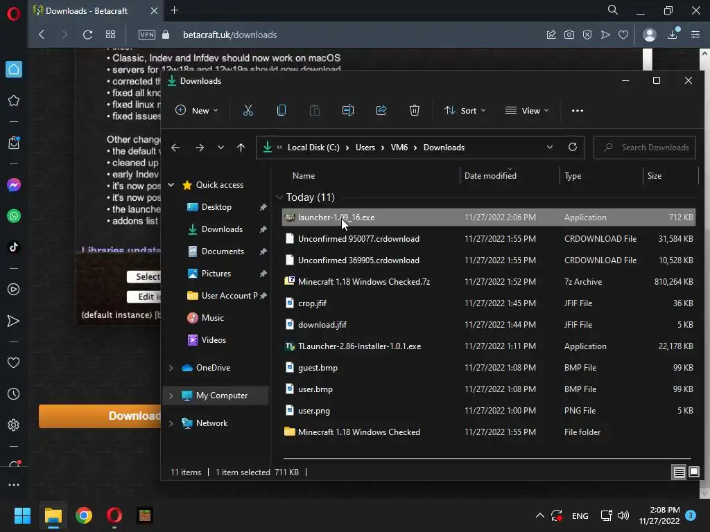Open the Sort dropdown in Explorer
Image resolution: width=710 pixels, height=532 pixels.
465,110
